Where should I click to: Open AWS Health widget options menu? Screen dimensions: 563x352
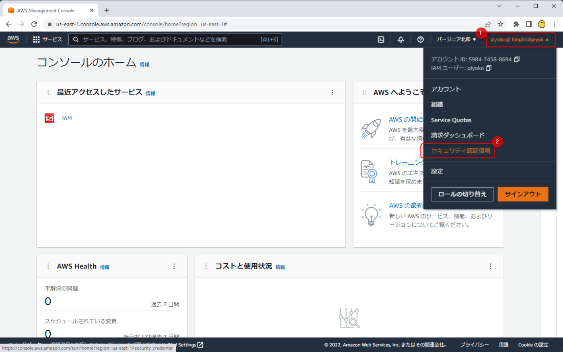[174, 266]
